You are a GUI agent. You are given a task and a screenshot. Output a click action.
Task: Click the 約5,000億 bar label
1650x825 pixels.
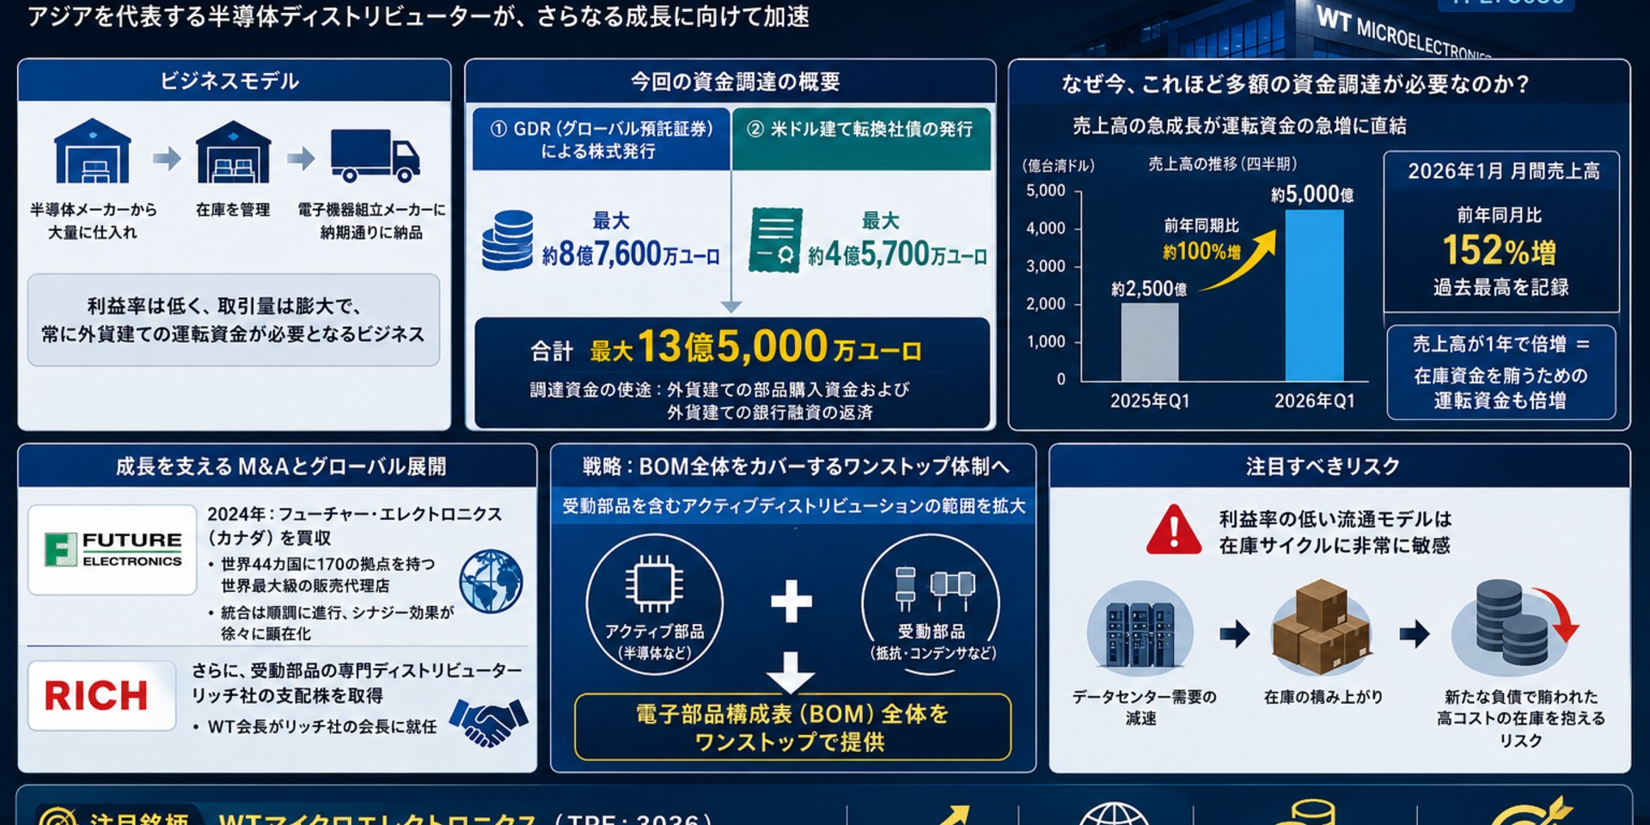point(1312,195)
